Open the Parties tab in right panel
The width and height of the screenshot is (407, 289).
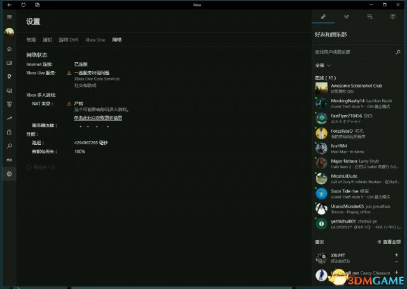click(347, 17)
